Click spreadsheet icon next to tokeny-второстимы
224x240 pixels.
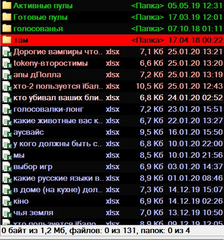tap(7, 63)
